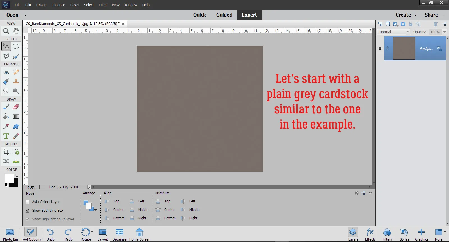This screenshot has height=242, width=449.
Task: Switch to the Guided tab
Action: click(224, 15)
